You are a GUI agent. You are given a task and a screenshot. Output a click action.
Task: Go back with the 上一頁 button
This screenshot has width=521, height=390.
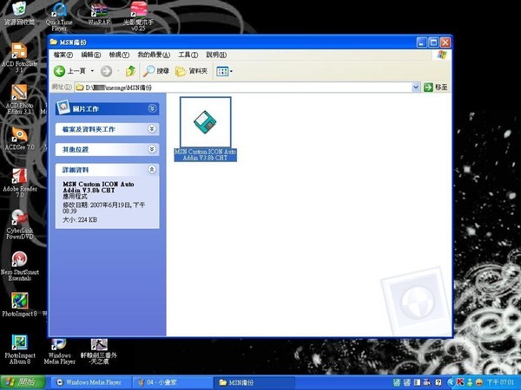click(69, 71)
